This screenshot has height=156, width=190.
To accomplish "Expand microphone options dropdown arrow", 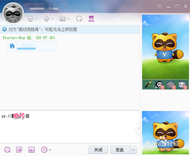I will [52, 19].
